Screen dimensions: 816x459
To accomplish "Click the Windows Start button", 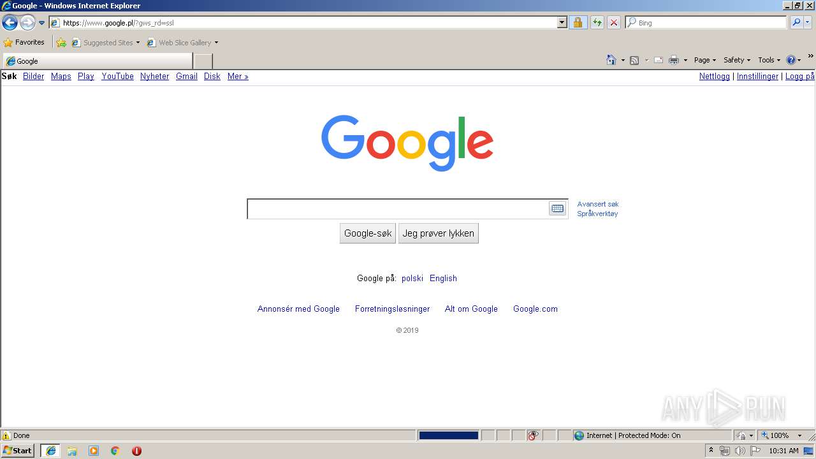I will [18, 451].
